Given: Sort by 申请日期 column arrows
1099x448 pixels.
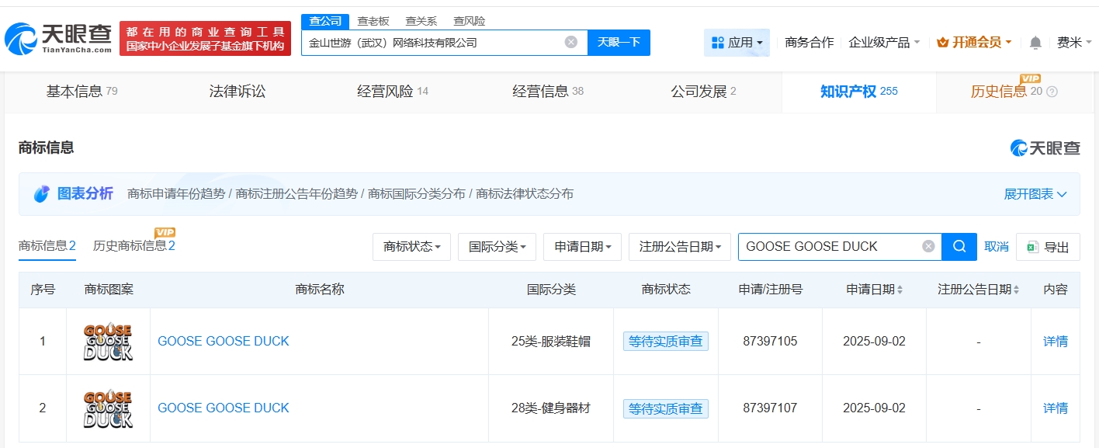Looking at the screenshot, I should tap(900, 290).
